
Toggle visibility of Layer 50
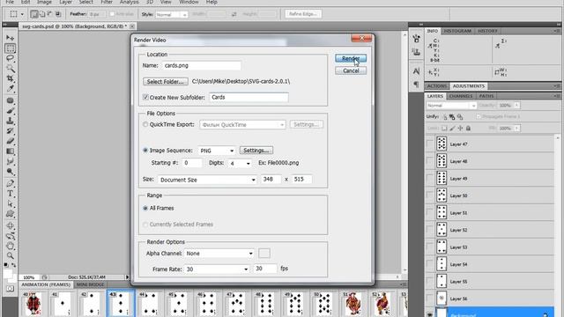(x=430, y=195)
